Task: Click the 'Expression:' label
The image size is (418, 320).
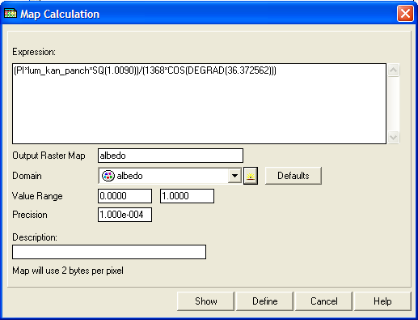Action: coord(34,52)
